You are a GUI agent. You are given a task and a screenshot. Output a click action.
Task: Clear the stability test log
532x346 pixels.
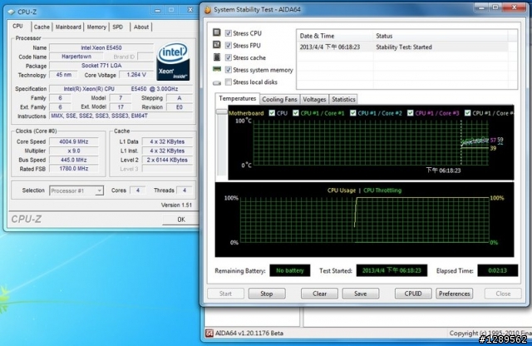tap(319, 294)
